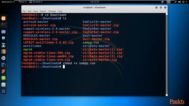
Task: Open the orange Firefox ESR dock icon
Action: (3, 18)
